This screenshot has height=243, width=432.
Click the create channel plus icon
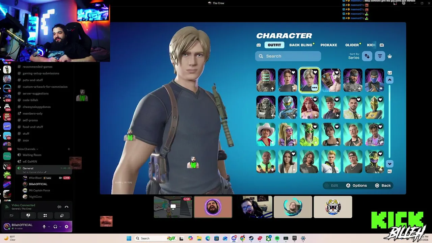click(69, 149)
